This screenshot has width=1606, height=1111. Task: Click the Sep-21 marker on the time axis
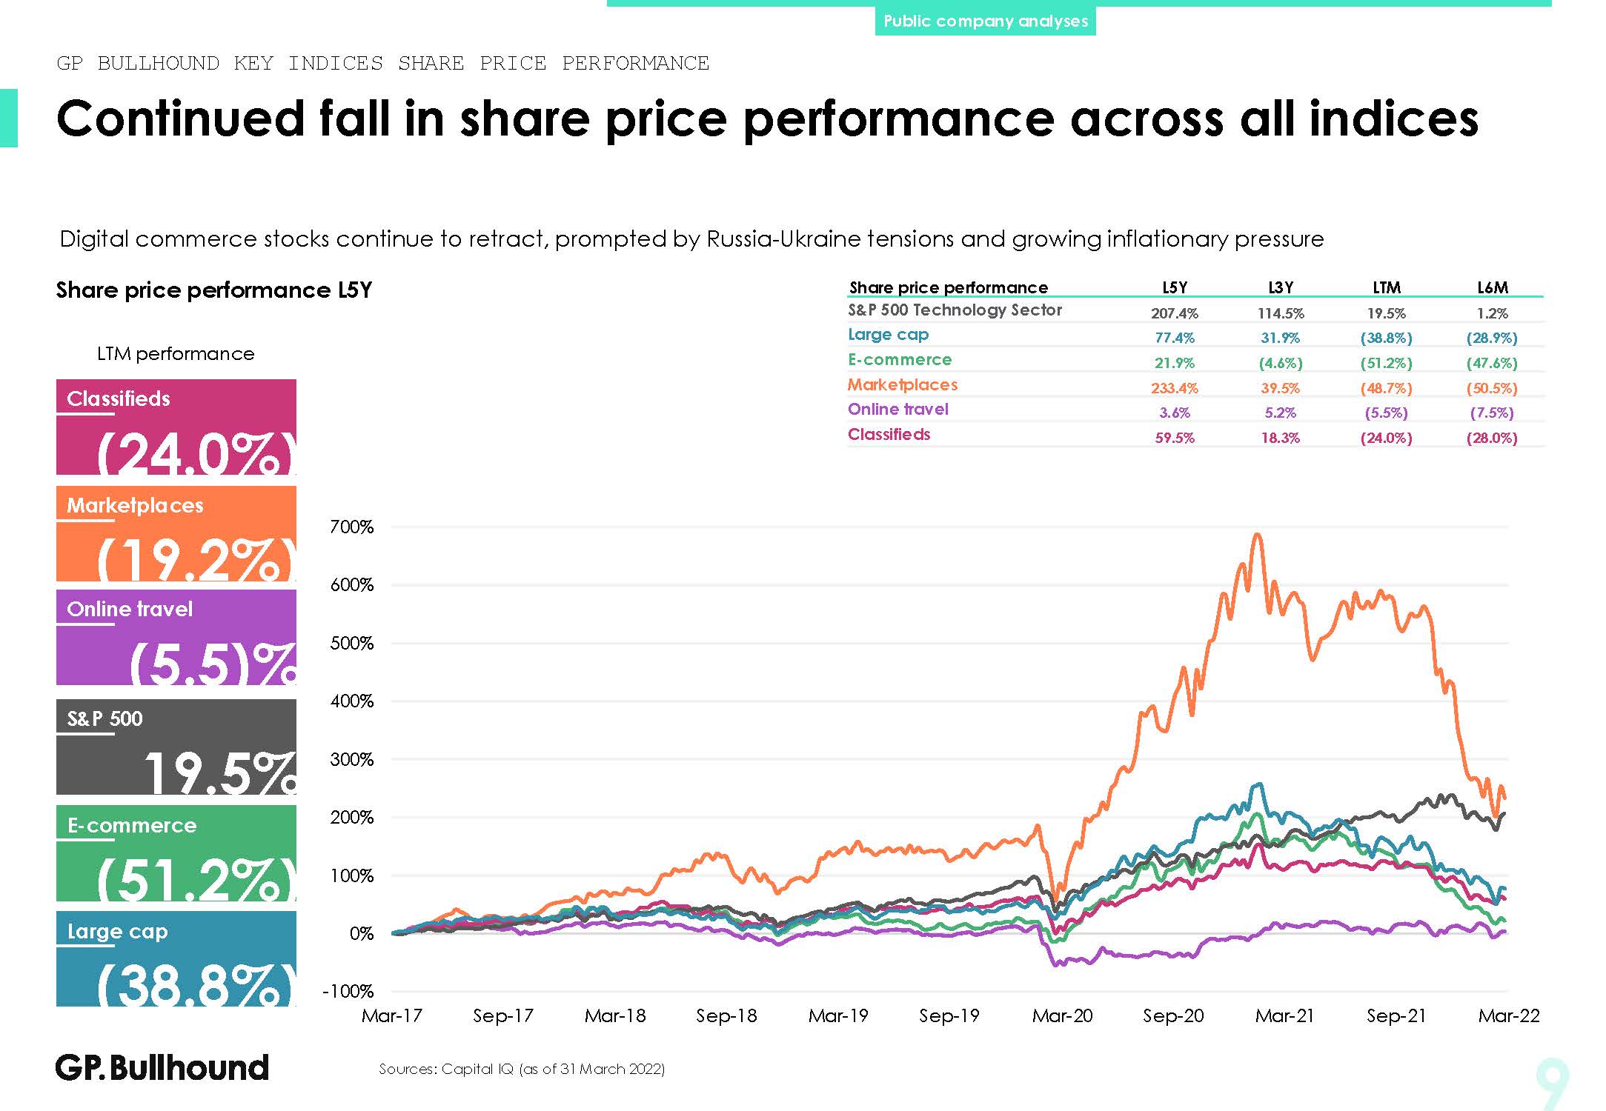1396,1015
